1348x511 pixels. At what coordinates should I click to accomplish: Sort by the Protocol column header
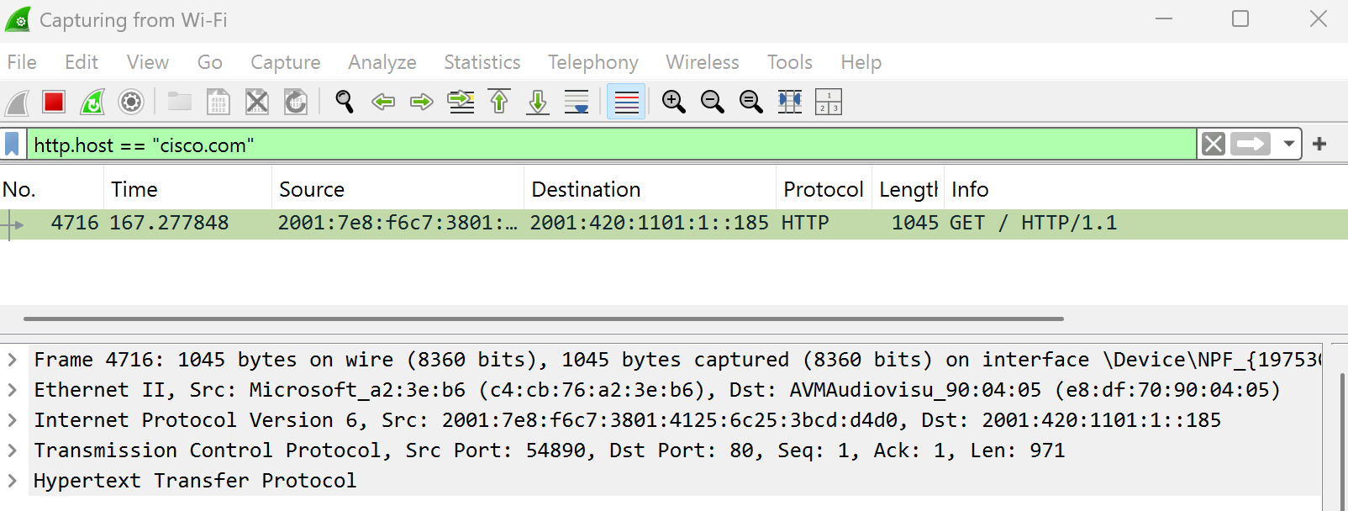(824, 190)
